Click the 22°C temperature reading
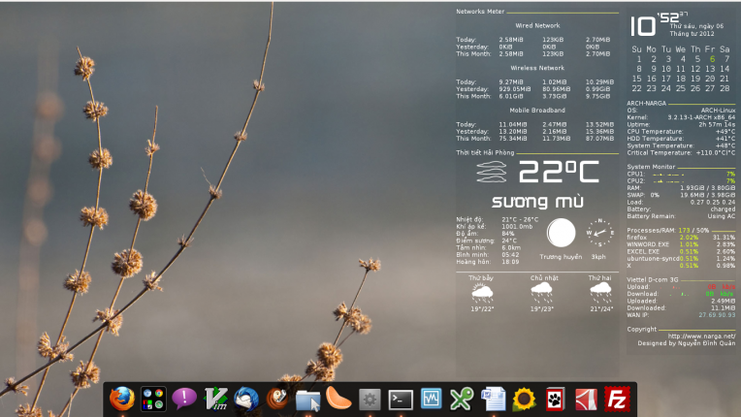Screen dimensions: 741x417 559,174
